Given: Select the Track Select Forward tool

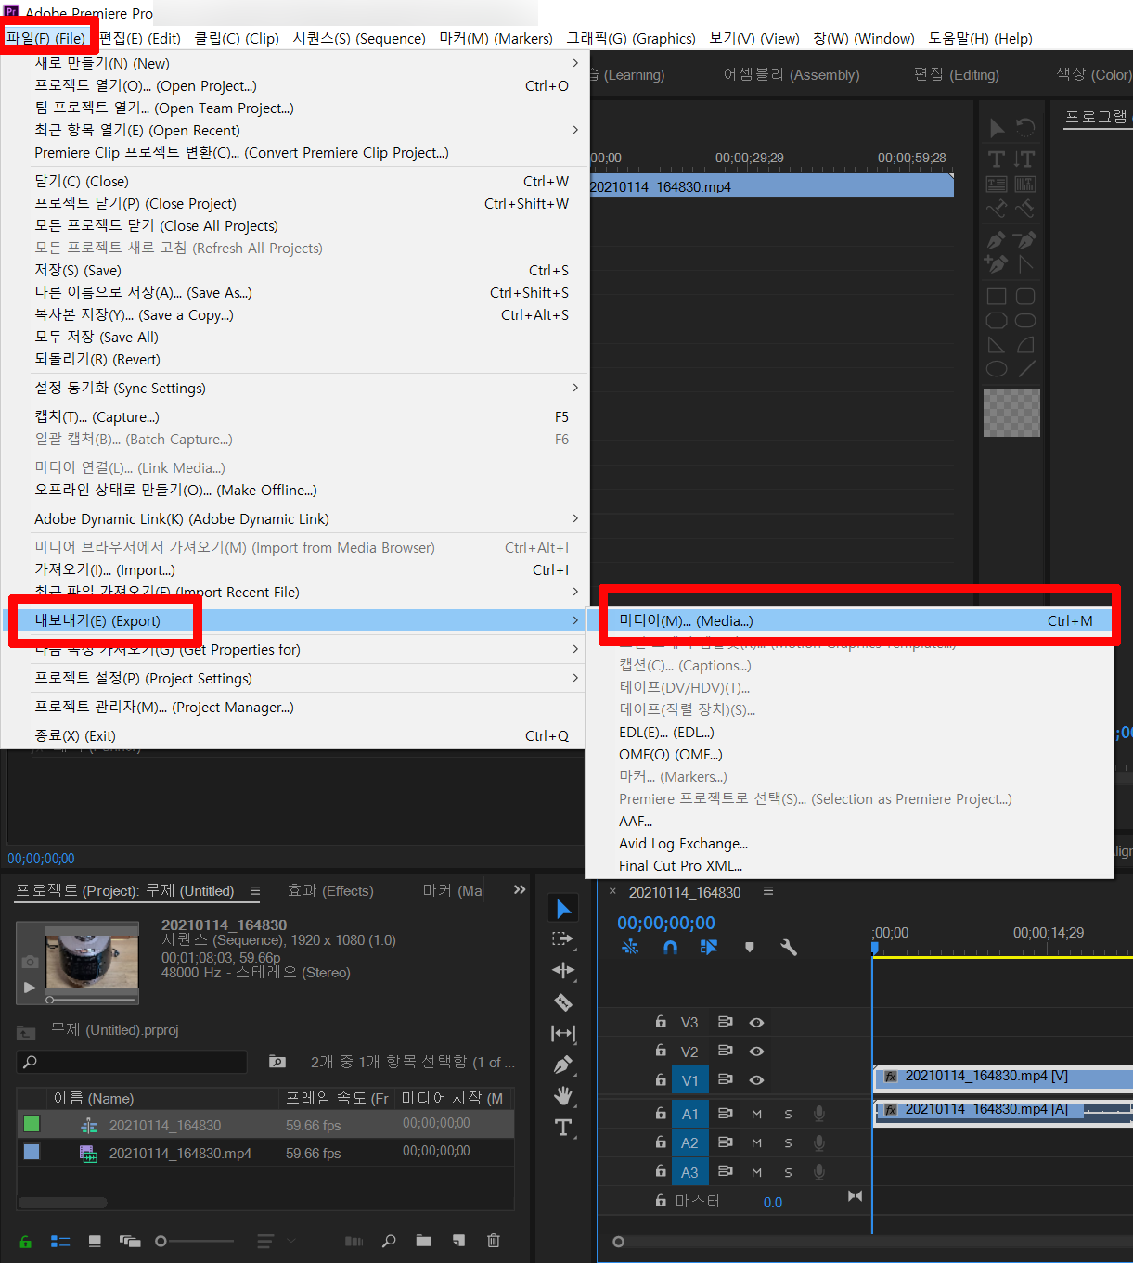Looking at the screenshot, I should click(x=563, y=939).
